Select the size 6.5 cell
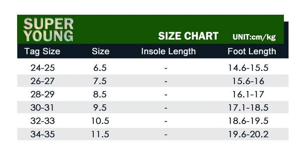This screenshot has width=308, height=155. [100, 68]
